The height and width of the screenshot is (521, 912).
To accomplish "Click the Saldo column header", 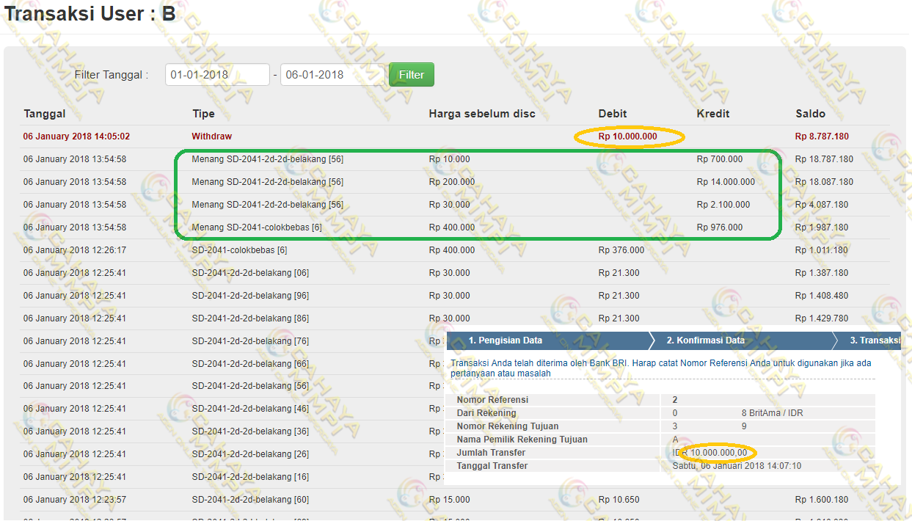I will click(x=810, y=114).
